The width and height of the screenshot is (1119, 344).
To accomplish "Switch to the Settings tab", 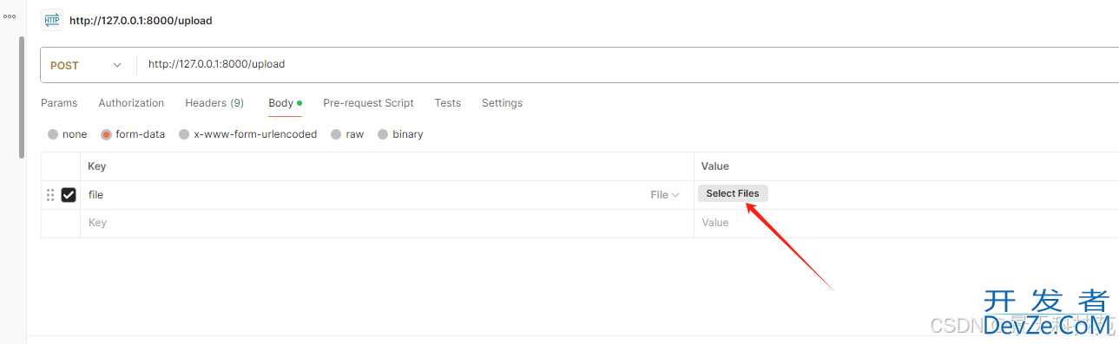I will (502, 103).
